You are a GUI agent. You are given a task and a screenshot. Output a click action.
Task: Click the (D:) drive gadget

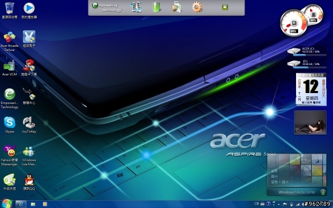coord(306,64)
